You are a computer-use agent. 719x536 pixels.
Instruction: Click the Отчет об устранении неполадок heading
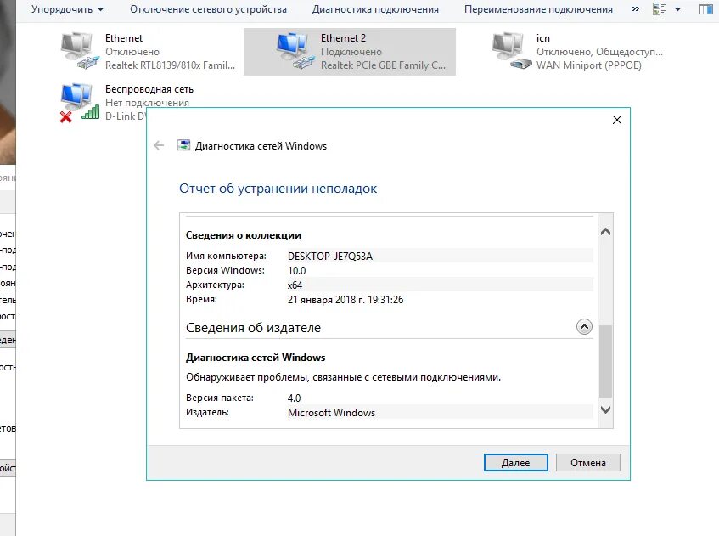click(278, 188)
